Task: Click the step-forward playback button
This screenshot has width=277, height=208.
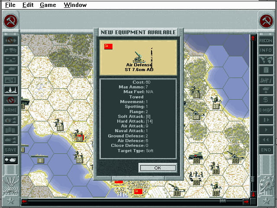Action: (266, 120)
